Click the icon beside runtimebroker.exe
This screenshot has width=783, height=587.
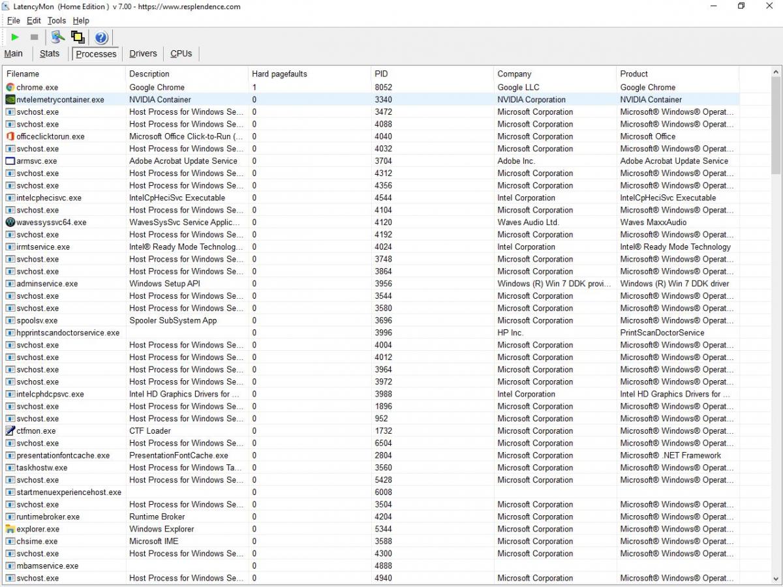10,517
